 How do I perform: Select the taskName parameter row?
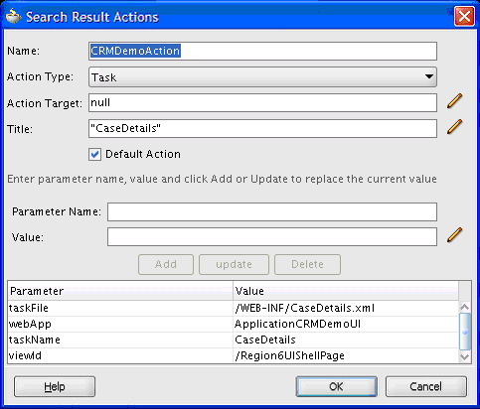[x=234, y=340]
